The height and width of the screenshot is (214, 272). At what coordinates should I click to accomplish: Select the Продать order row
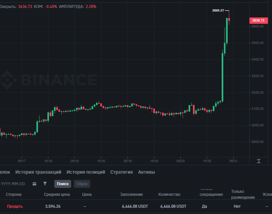pyautogui.click(x=15, y=206)
